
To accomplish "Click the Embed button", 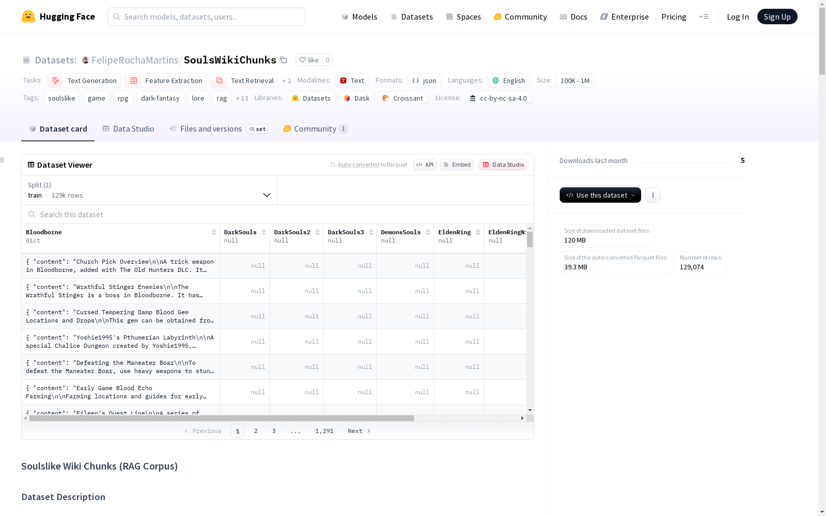I will 457,165.
